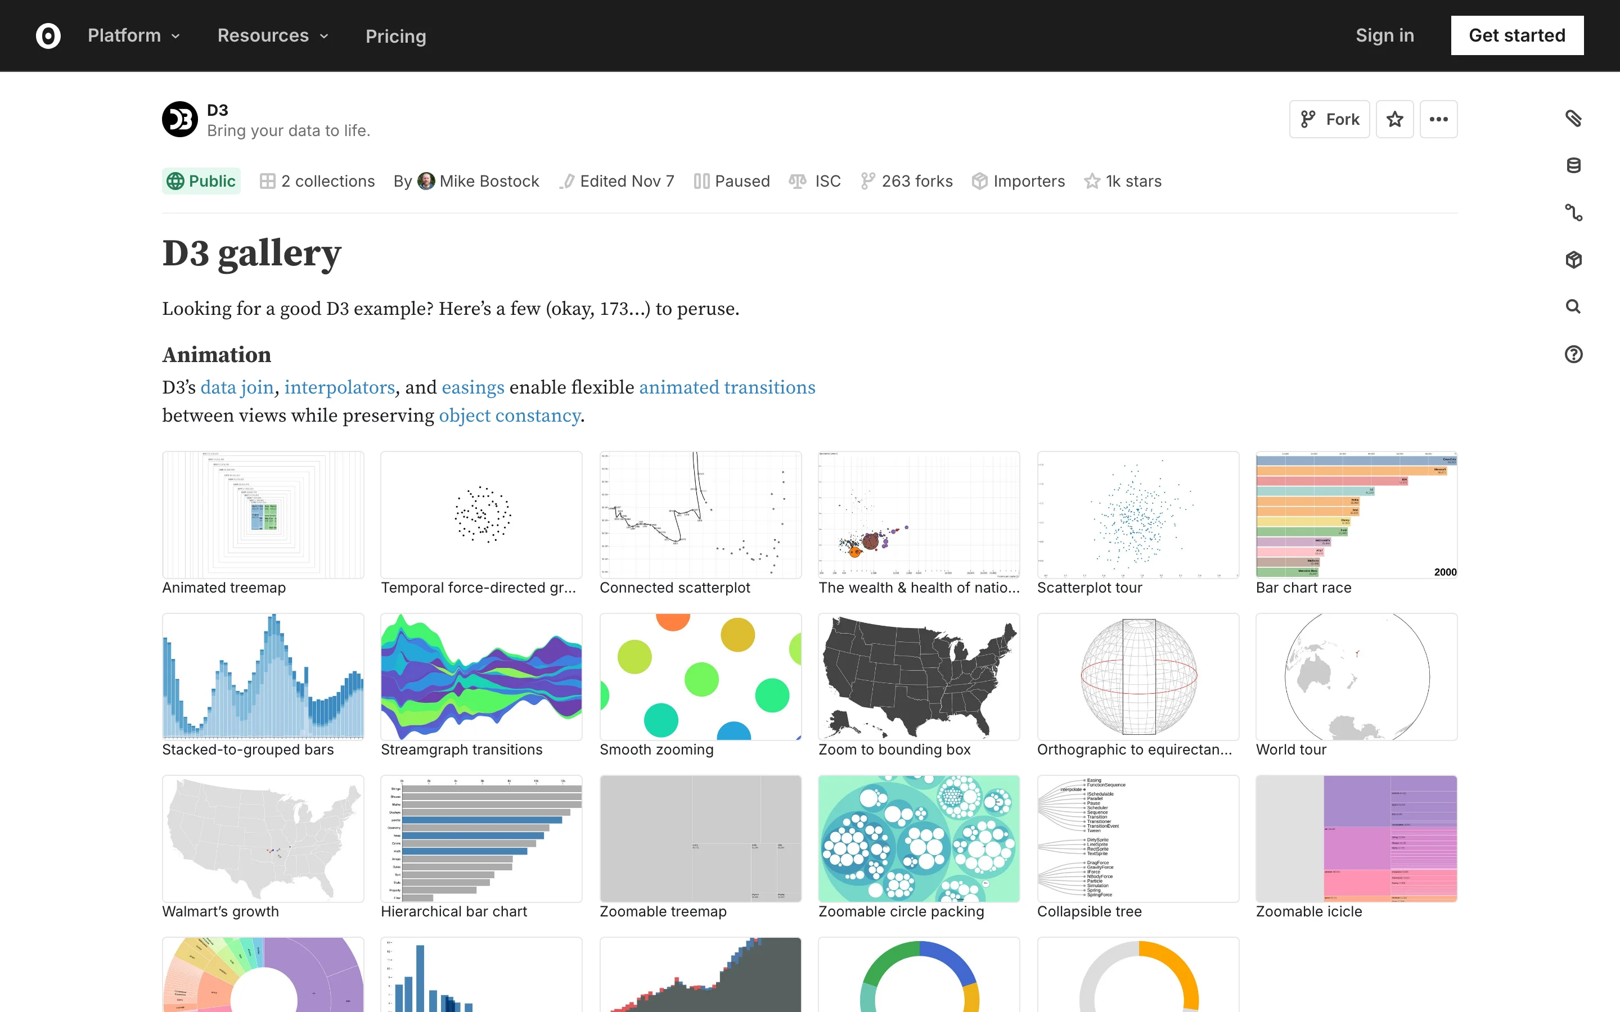Screen dimensions: 1620x1012
Task: Click the Public visibility badge
Action: tap(201, 182)
